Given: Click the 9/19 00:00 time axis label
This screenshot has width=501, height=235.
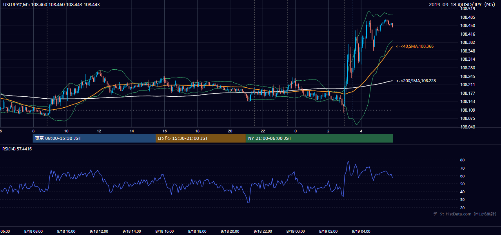Looking at the screenshot, I should (x=296, y=231).
